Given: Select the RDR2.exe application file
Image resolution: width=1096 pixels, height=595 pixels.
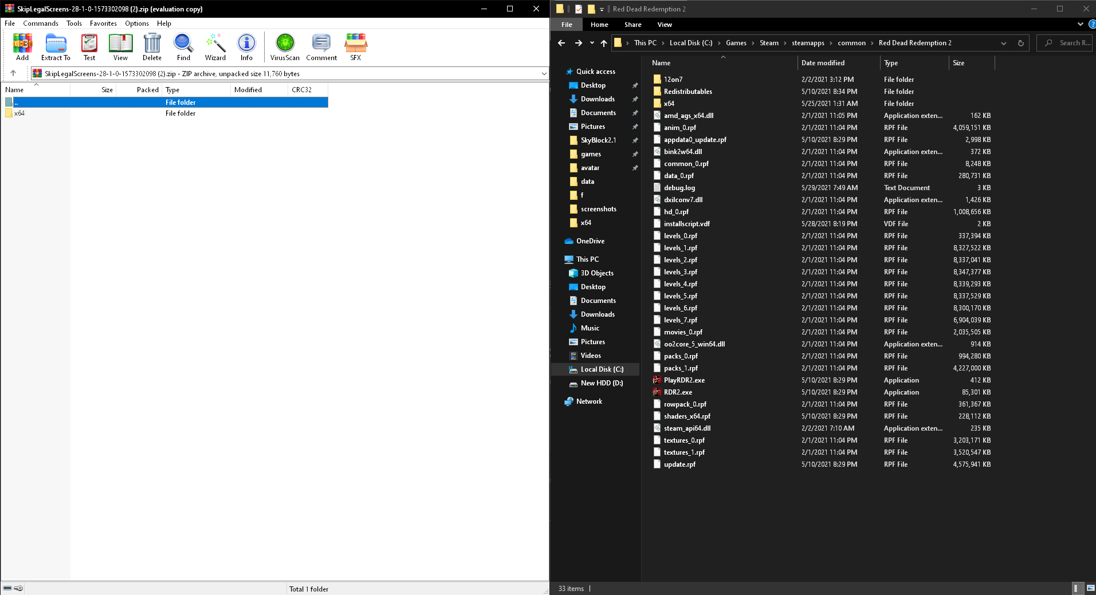Looking at the screenshot, I should [678, 392].
